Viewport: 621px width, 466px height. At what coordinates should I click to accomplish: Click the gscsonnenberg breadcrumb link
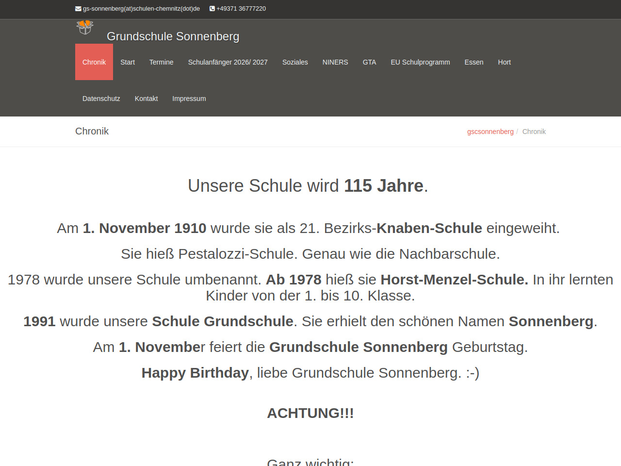(x=490, y=132)
